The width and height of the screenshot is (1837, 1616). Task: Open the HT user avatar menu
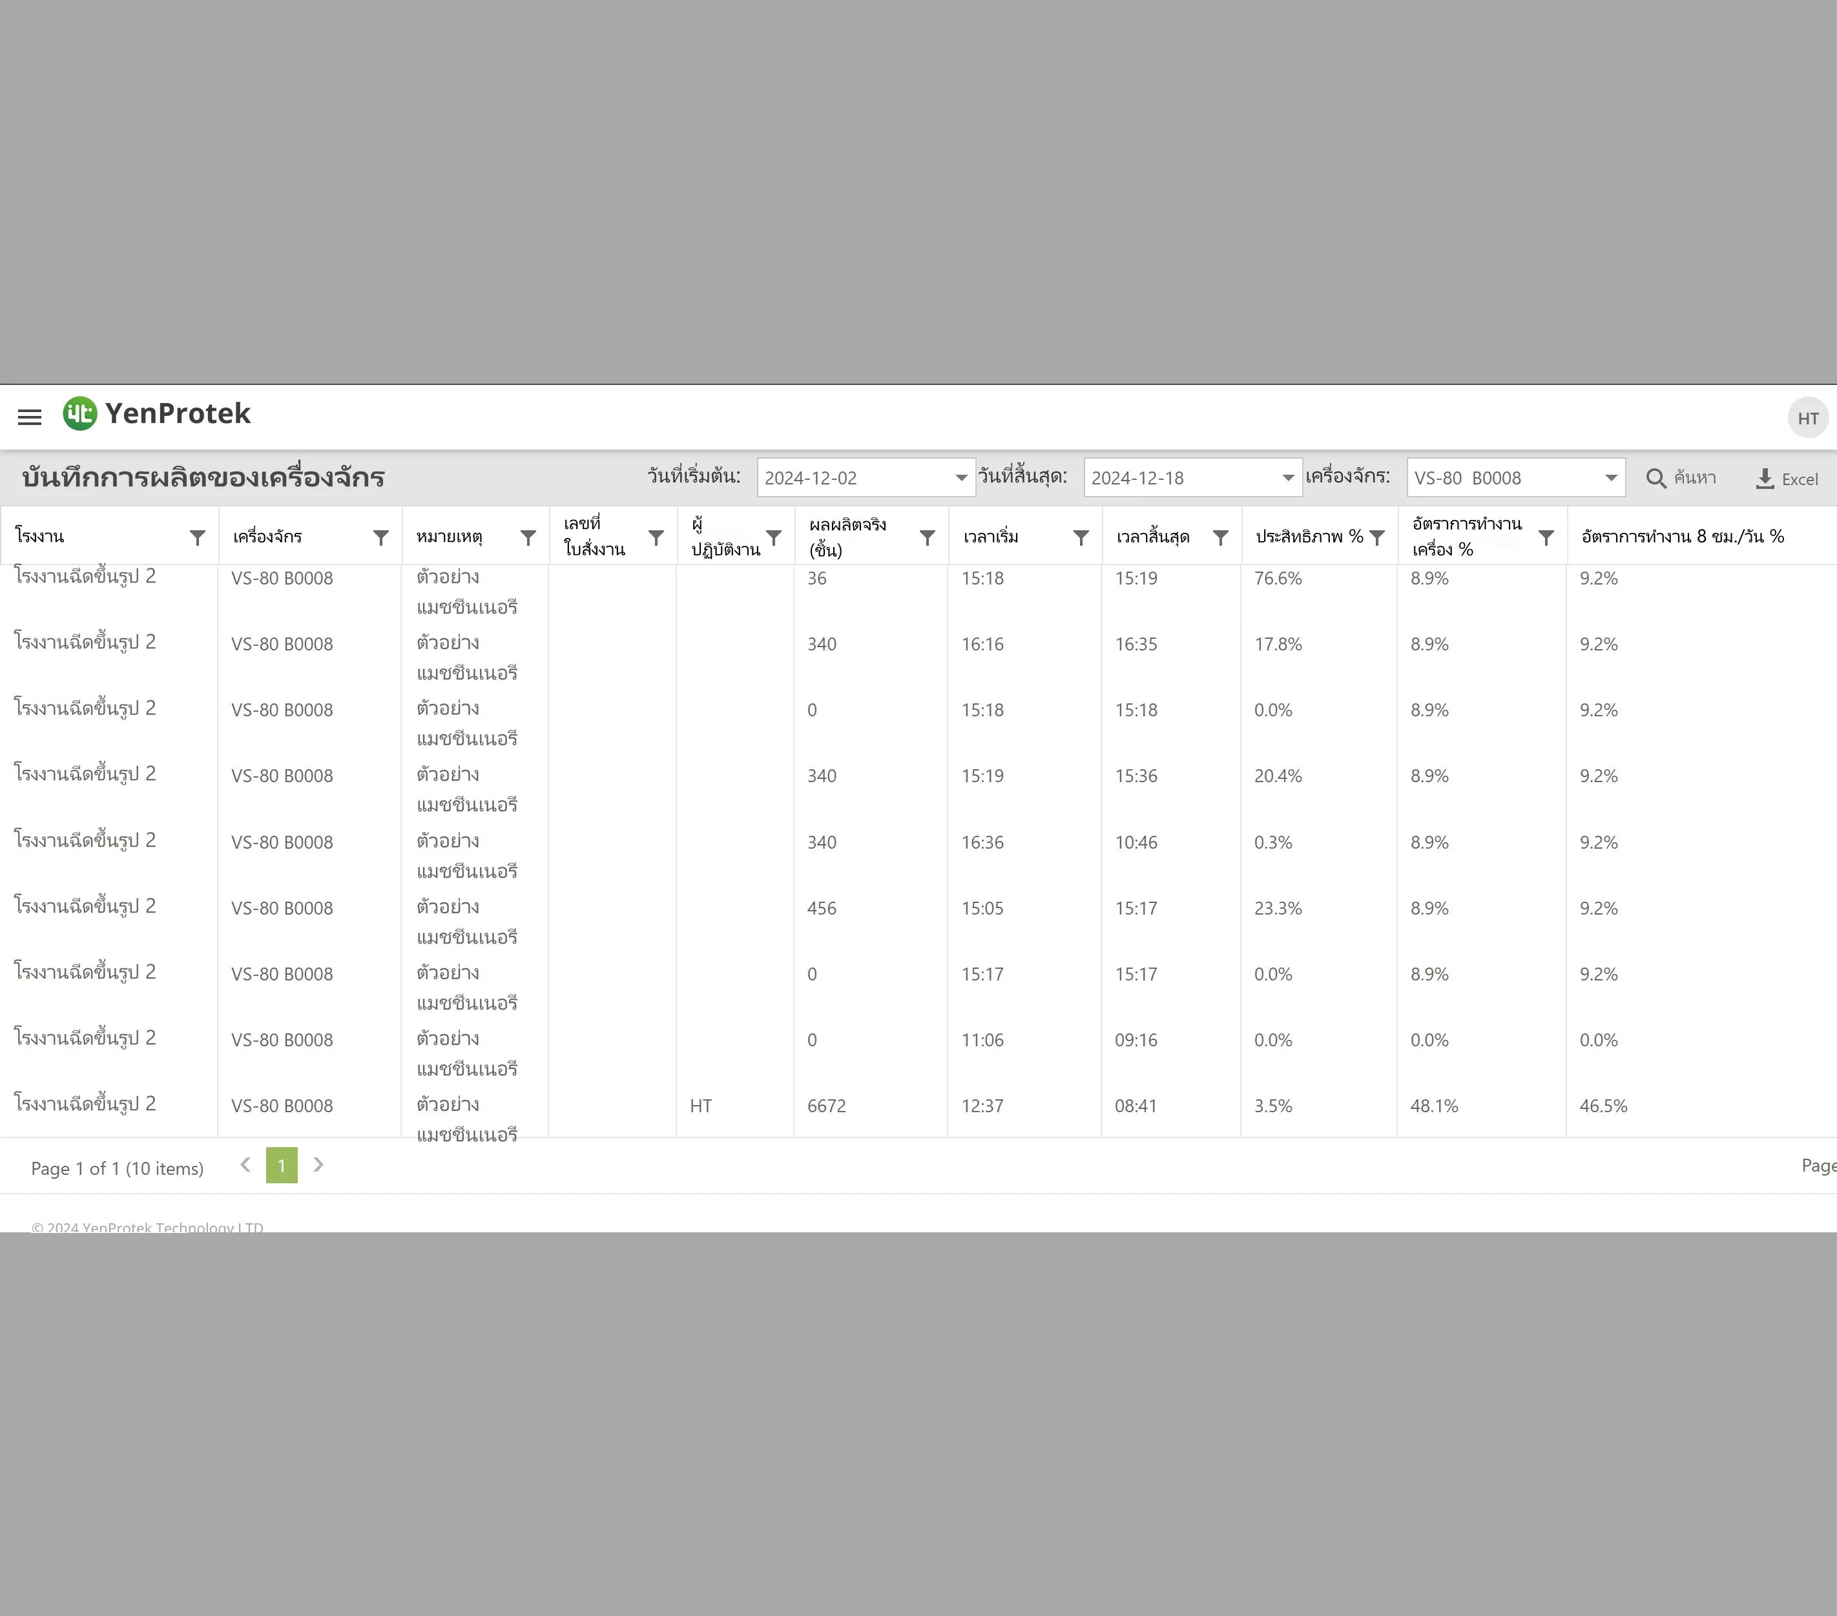(x=1807, y=418)
